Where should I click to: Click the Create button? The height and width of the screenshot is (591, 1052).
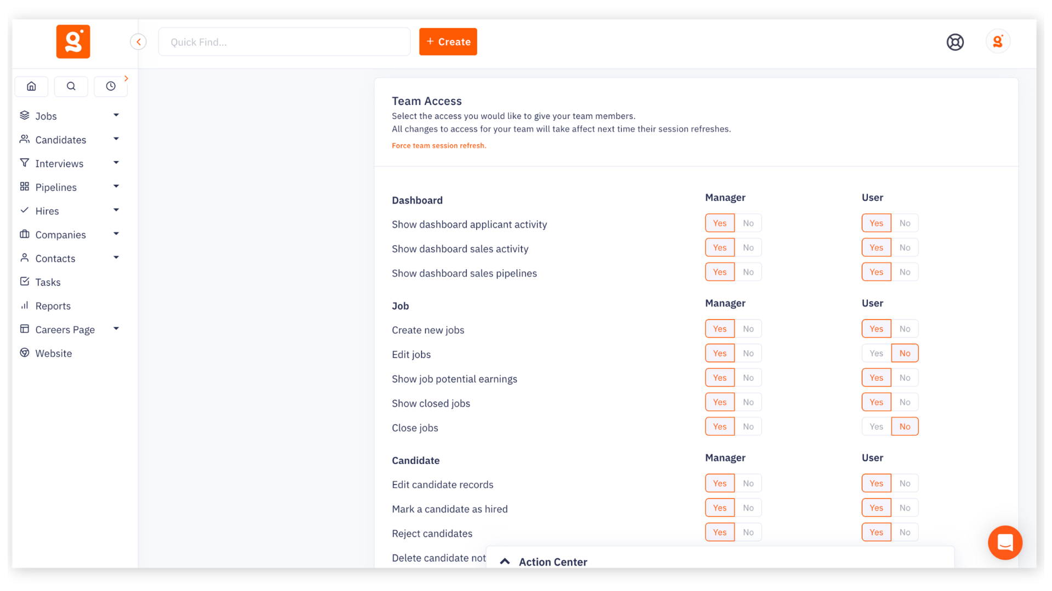448,42
